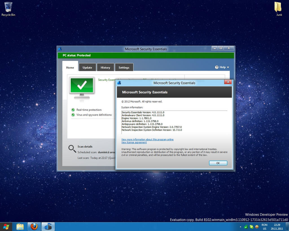Open the Settings tab
289x231 pixels.
coord(124,67)
